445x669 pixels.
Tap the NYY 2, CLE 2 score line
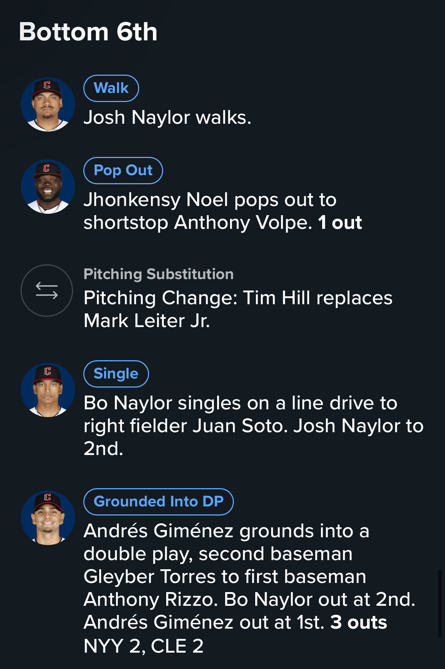click(144, 646)
